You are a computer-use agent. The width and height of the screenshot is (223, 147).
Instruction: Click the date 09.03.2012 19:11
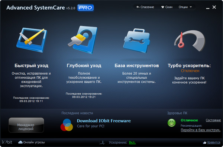pyautogui.click(x=31, y=101)
